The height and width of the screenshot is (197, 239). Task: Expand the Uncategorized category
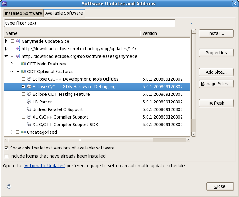tap(12, 132)
